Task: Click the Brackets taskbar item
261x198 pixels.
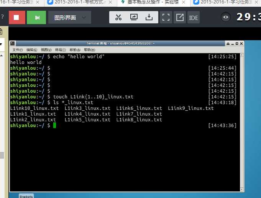Action: 26,196
